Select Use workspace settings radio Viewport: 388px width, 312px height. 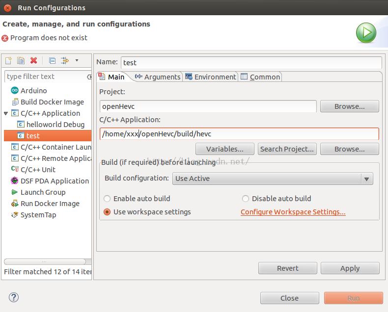pyautogui.click(x=107, y=212)
